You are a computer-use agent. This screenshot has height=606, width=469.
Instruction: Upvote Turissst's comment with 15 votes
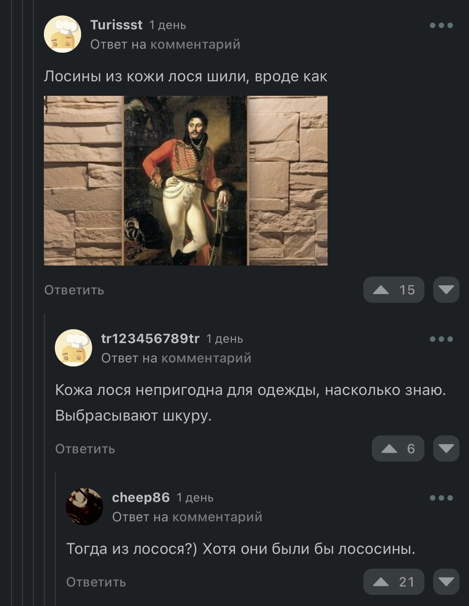tap(394, 290)
